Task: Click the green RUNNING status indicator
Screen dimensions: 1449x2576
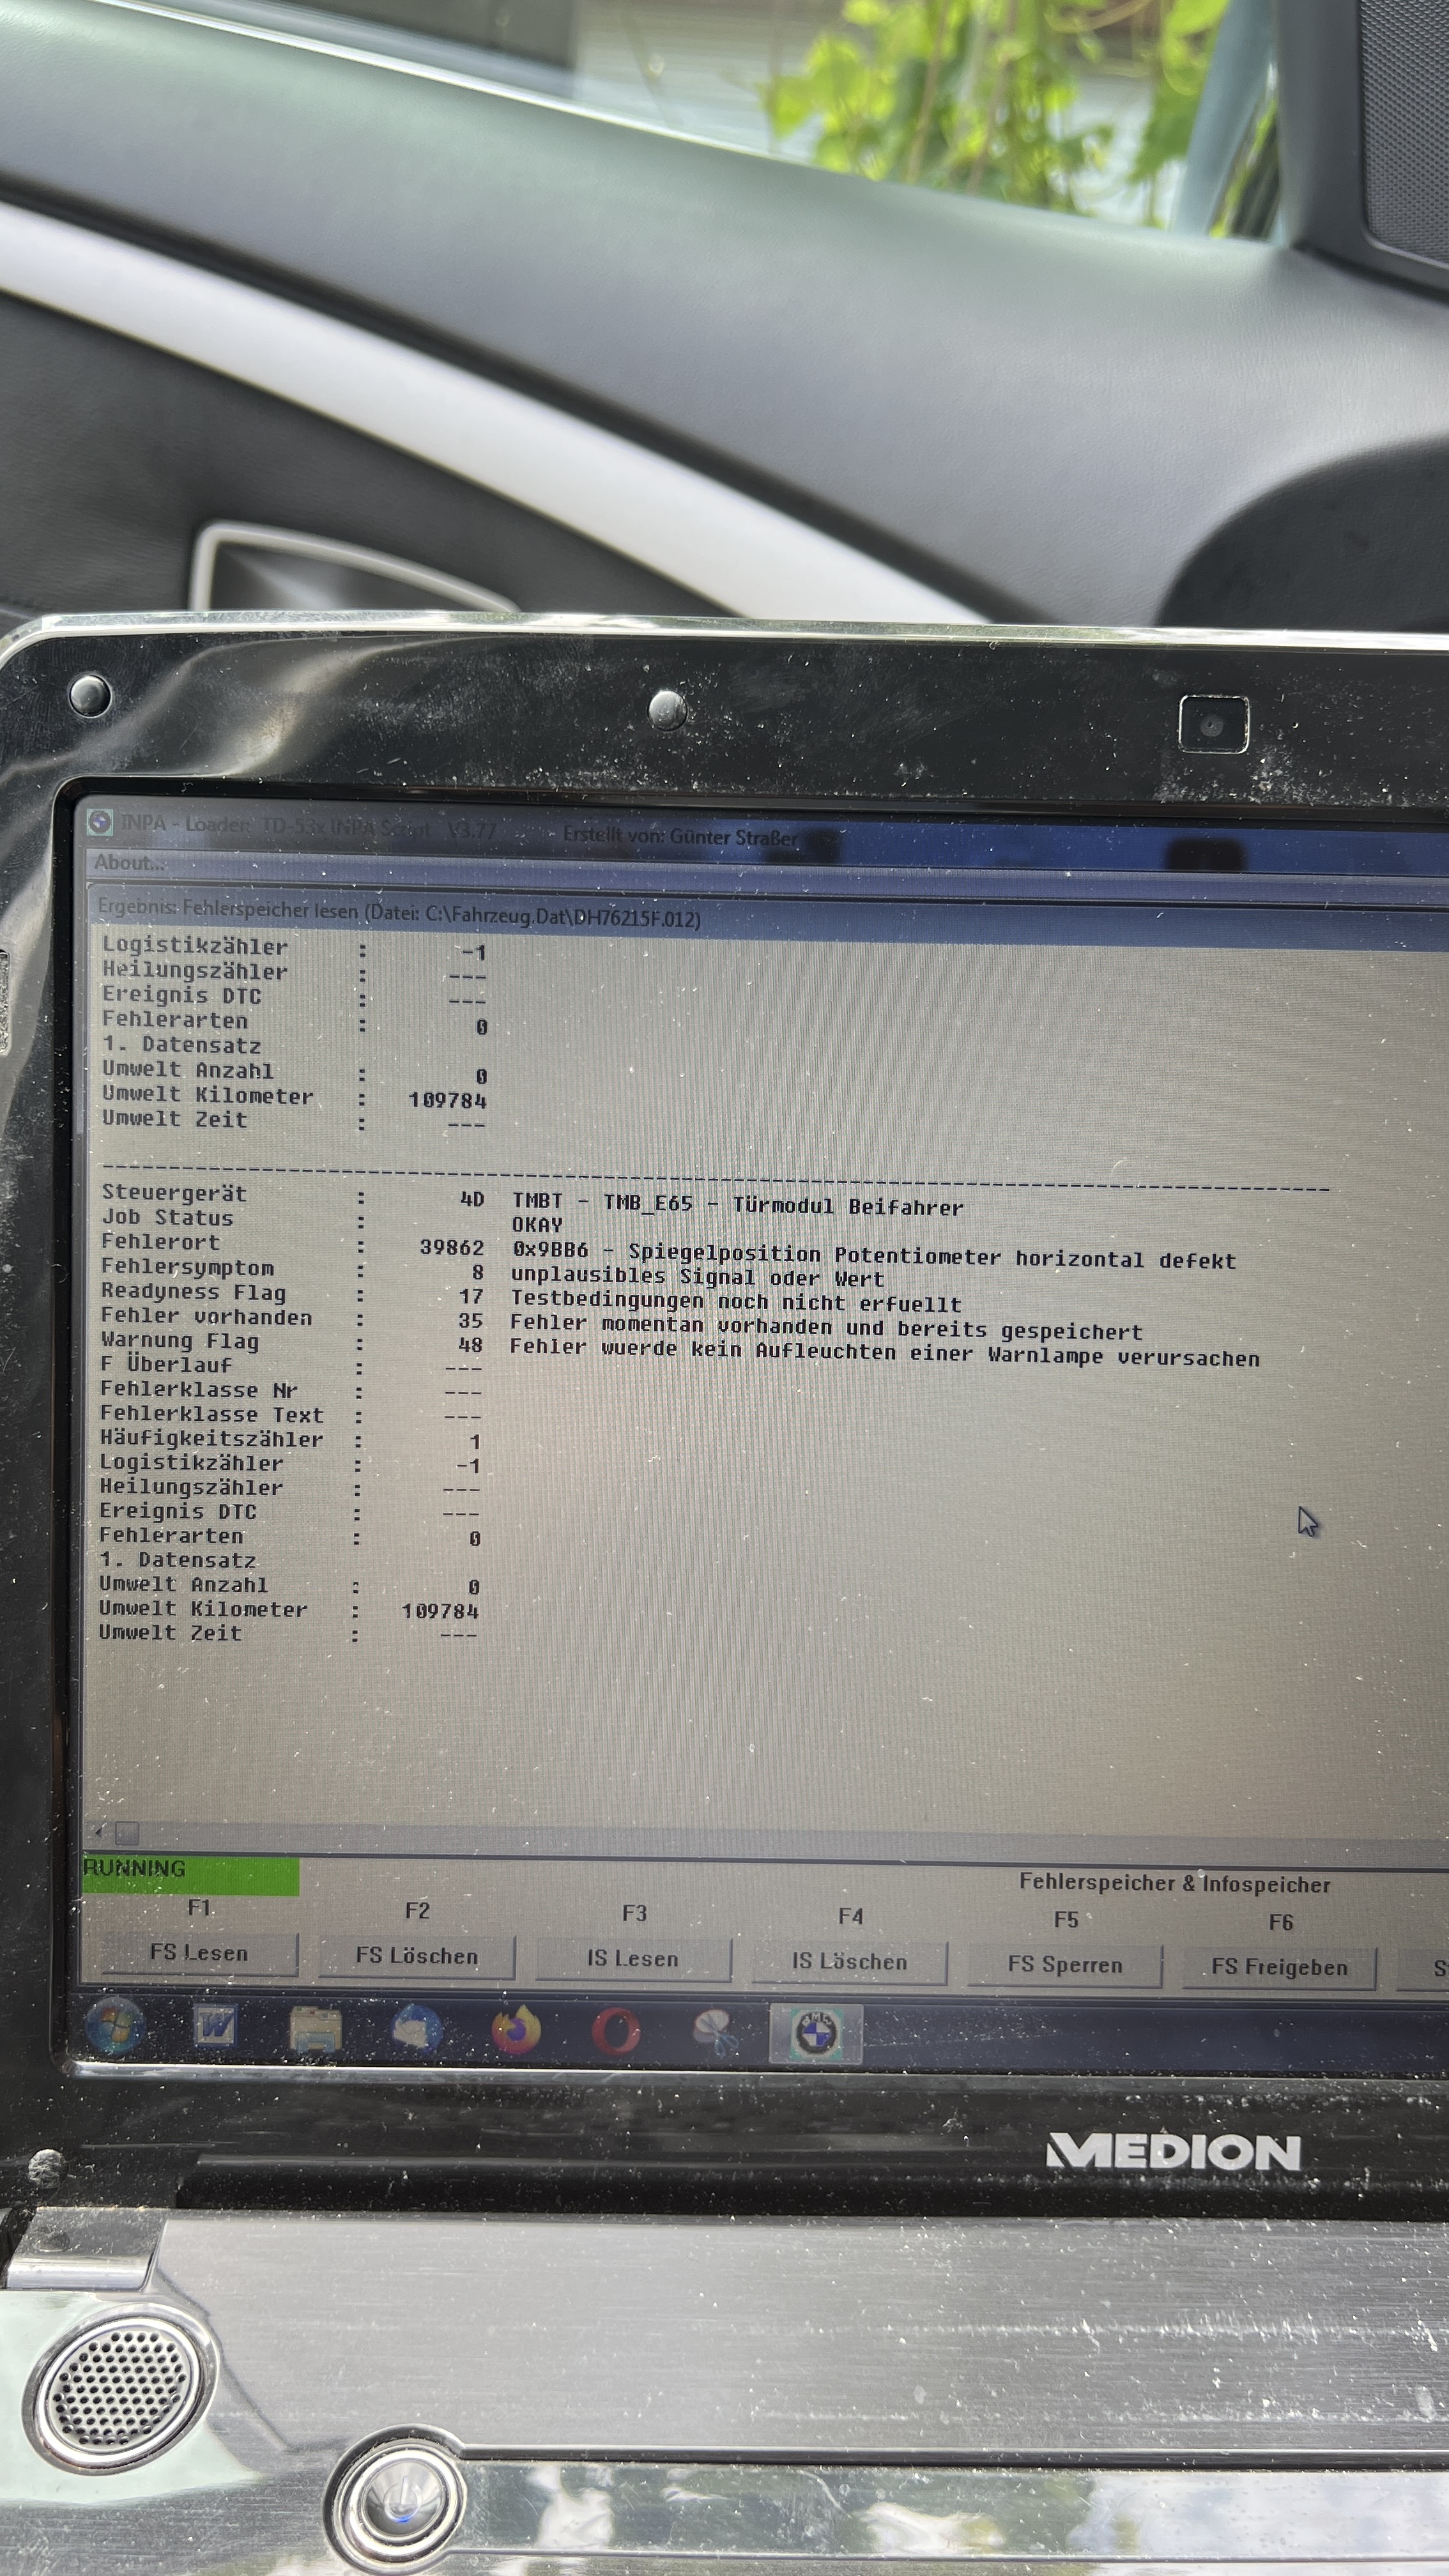Action: point(190,1875)
